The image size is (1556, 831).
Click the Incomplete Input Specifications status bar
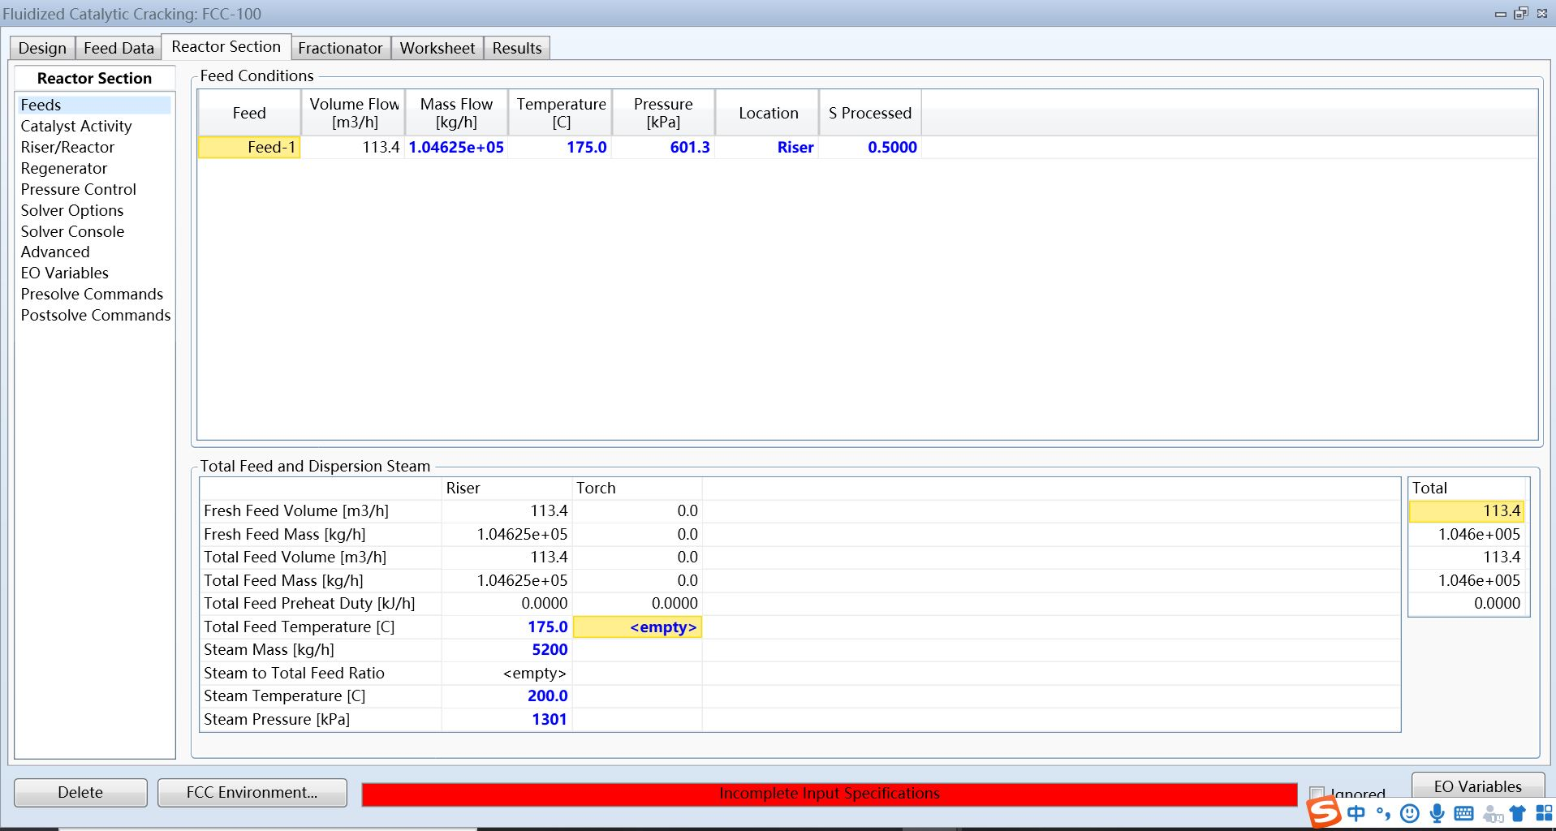coord(829,794)
